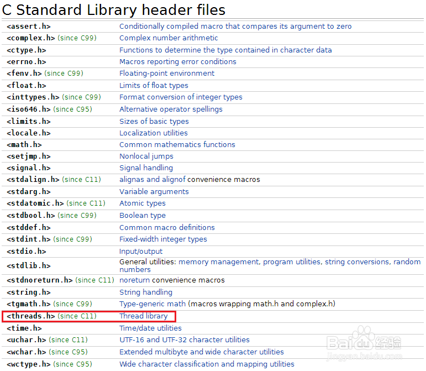426x371 pixels.
Task: Select the <fenv.h> header name
Action: tap(24, 74)
